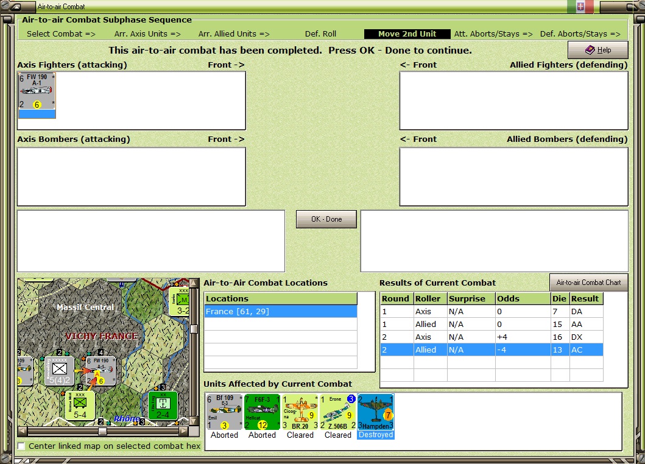Click the Def. Roll subphase step
This screenshot has width=645, height=464.
coord(320,33)
